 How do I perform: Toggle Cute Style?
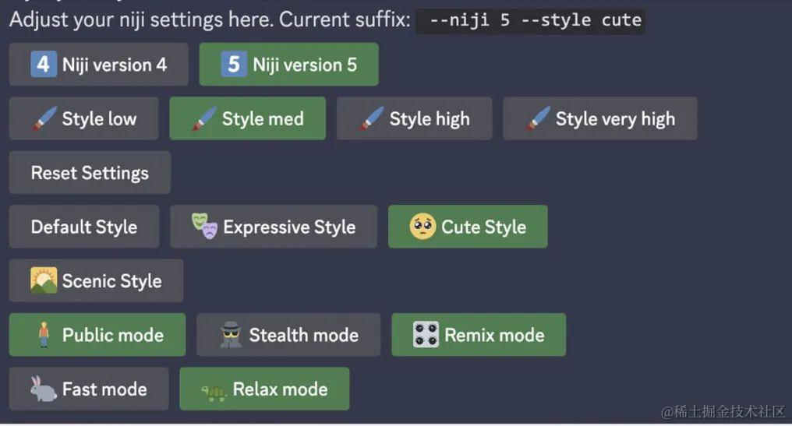pyautogui.click(x=468, y=227)
